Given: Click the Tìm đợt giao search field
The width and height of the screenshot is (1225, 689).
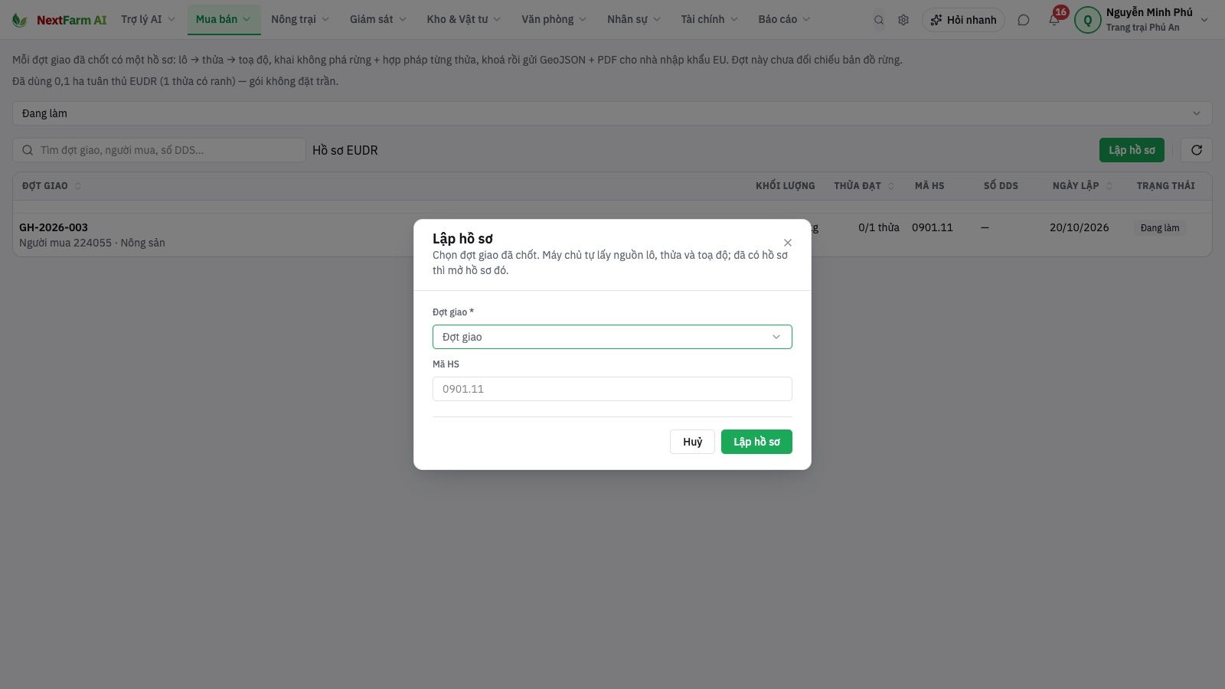Looking at the screenshot, I should (x=159, y=150).
